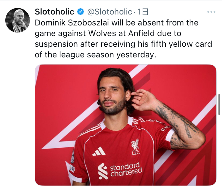Click the adidas logo on the jersey
The width and height of the screenshot is (222, 190).
click(98, 152)
